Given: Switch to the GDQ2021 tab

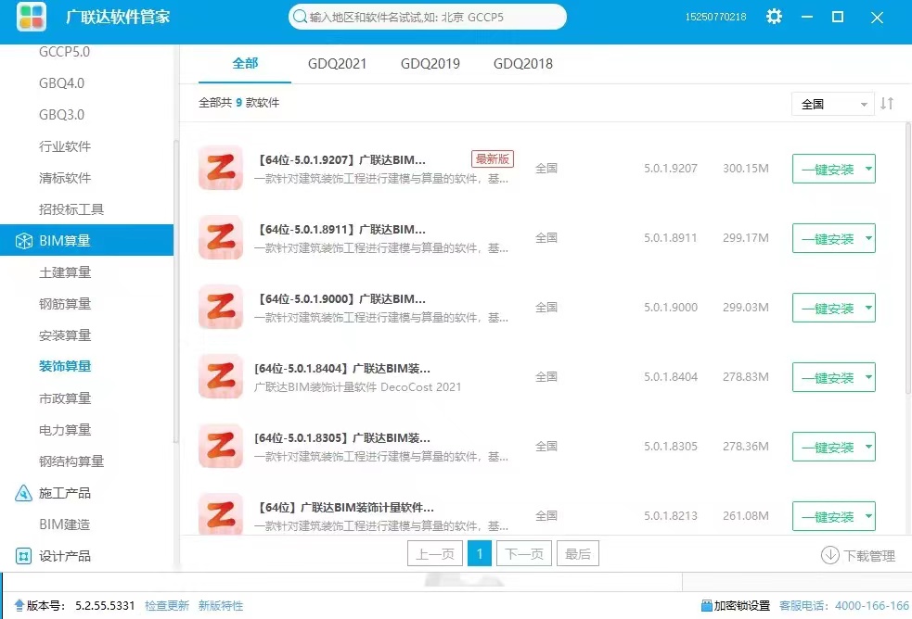Looking at the screenshot, I should (338, 63).
